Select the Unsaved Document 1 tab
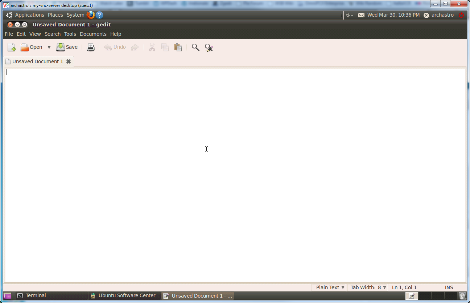The height and width of the screenshot is (303, 470). [37, 61]
